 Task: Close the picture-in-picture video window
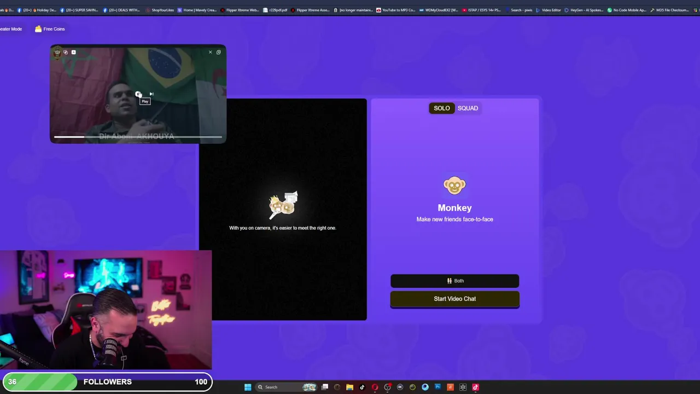click(210, 52)
